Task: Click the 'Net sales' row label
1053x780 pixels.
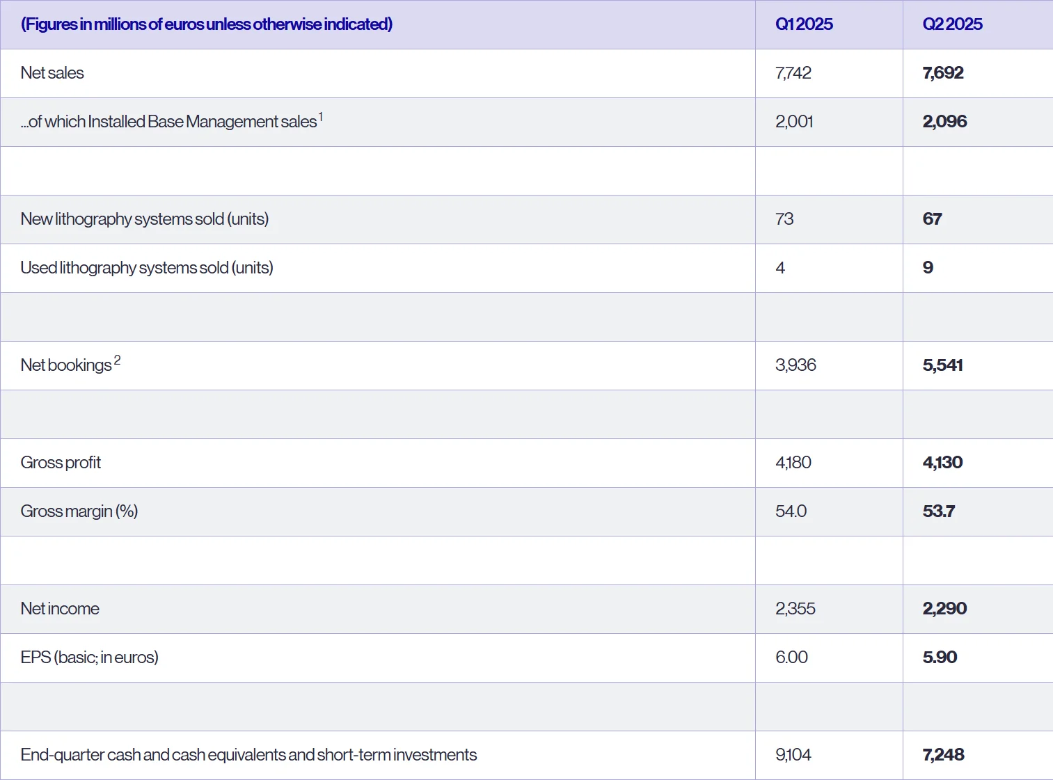Action: (x=52, y=73)
